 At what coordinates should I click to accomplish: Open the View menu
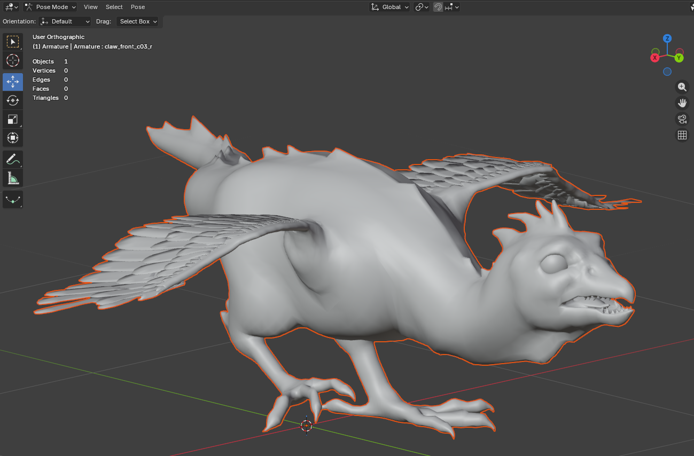coord(91,7)
